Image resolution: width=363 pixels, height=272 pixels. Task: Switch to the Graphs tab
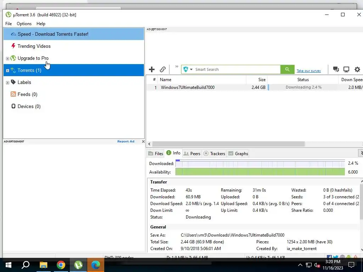238,154
